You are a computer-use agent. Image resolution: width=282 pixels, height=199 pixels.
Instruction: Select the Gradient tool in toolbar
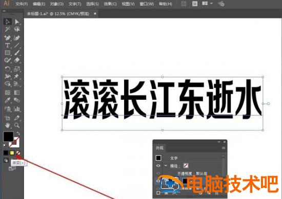click(x=17, y=93)
